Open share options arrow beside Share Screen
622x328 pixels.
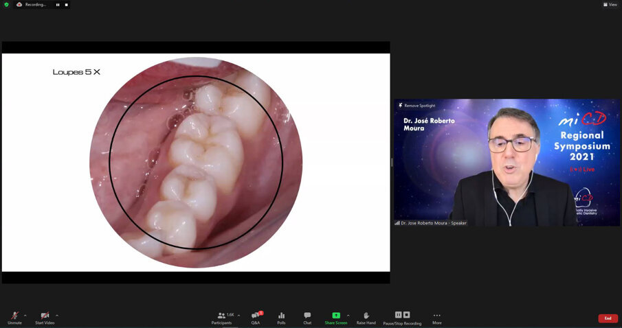coord(348,316)
